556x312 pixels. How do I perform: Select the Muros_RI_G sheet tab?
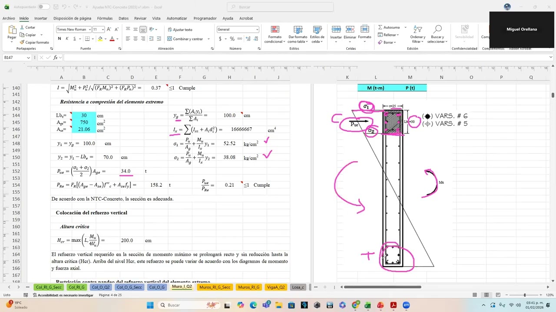[x=248, y=287]
